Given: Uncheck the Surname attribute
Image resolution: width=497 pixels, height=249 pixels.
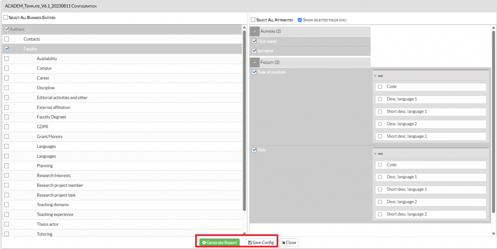Looking at the screenshot, I should pyautogui.click(x=254, y=50).
